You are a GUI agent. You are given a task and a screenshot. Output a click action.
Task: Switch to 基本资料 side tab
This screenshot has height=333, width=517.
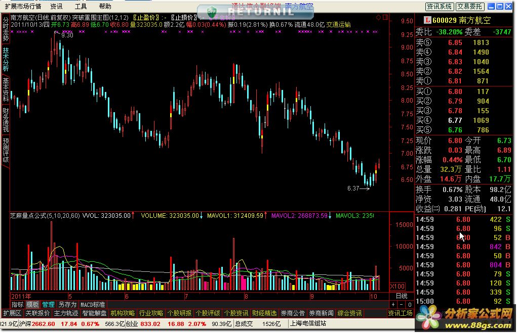click(6, 89)
